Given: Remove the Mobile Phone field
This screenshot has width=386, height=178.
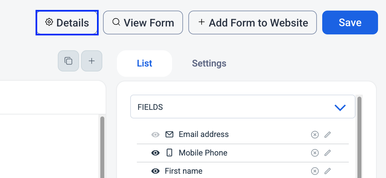Looking at the screenshot, I should 315,153.
